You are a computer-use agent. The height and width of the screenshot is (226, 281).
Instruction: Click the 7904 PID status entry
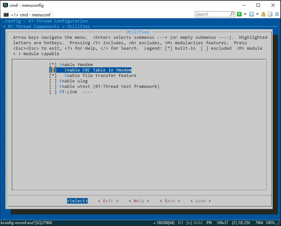point(259,223)
